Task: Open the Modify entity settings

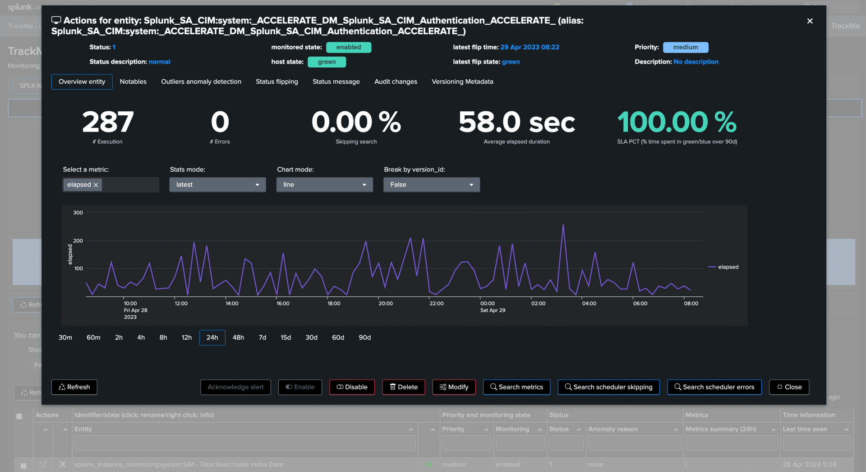Action: 454,387
